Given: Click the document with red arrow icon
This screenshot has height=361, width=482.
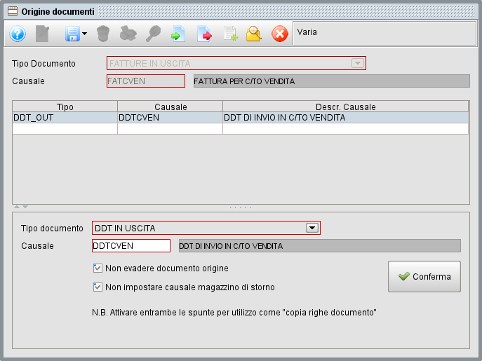Looking at the screenshot, I should (204, 34).
